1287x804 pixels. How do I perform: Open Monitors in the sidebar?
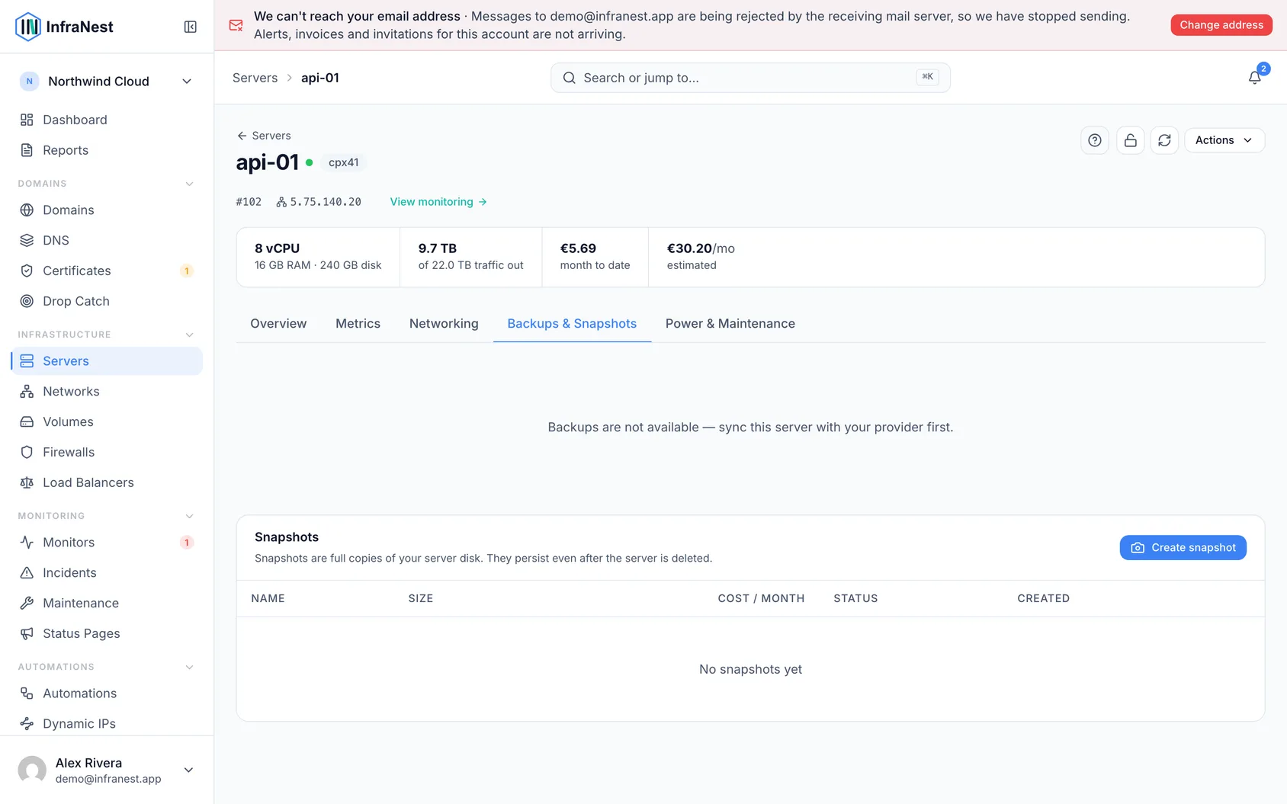click(x=107, y=542)
